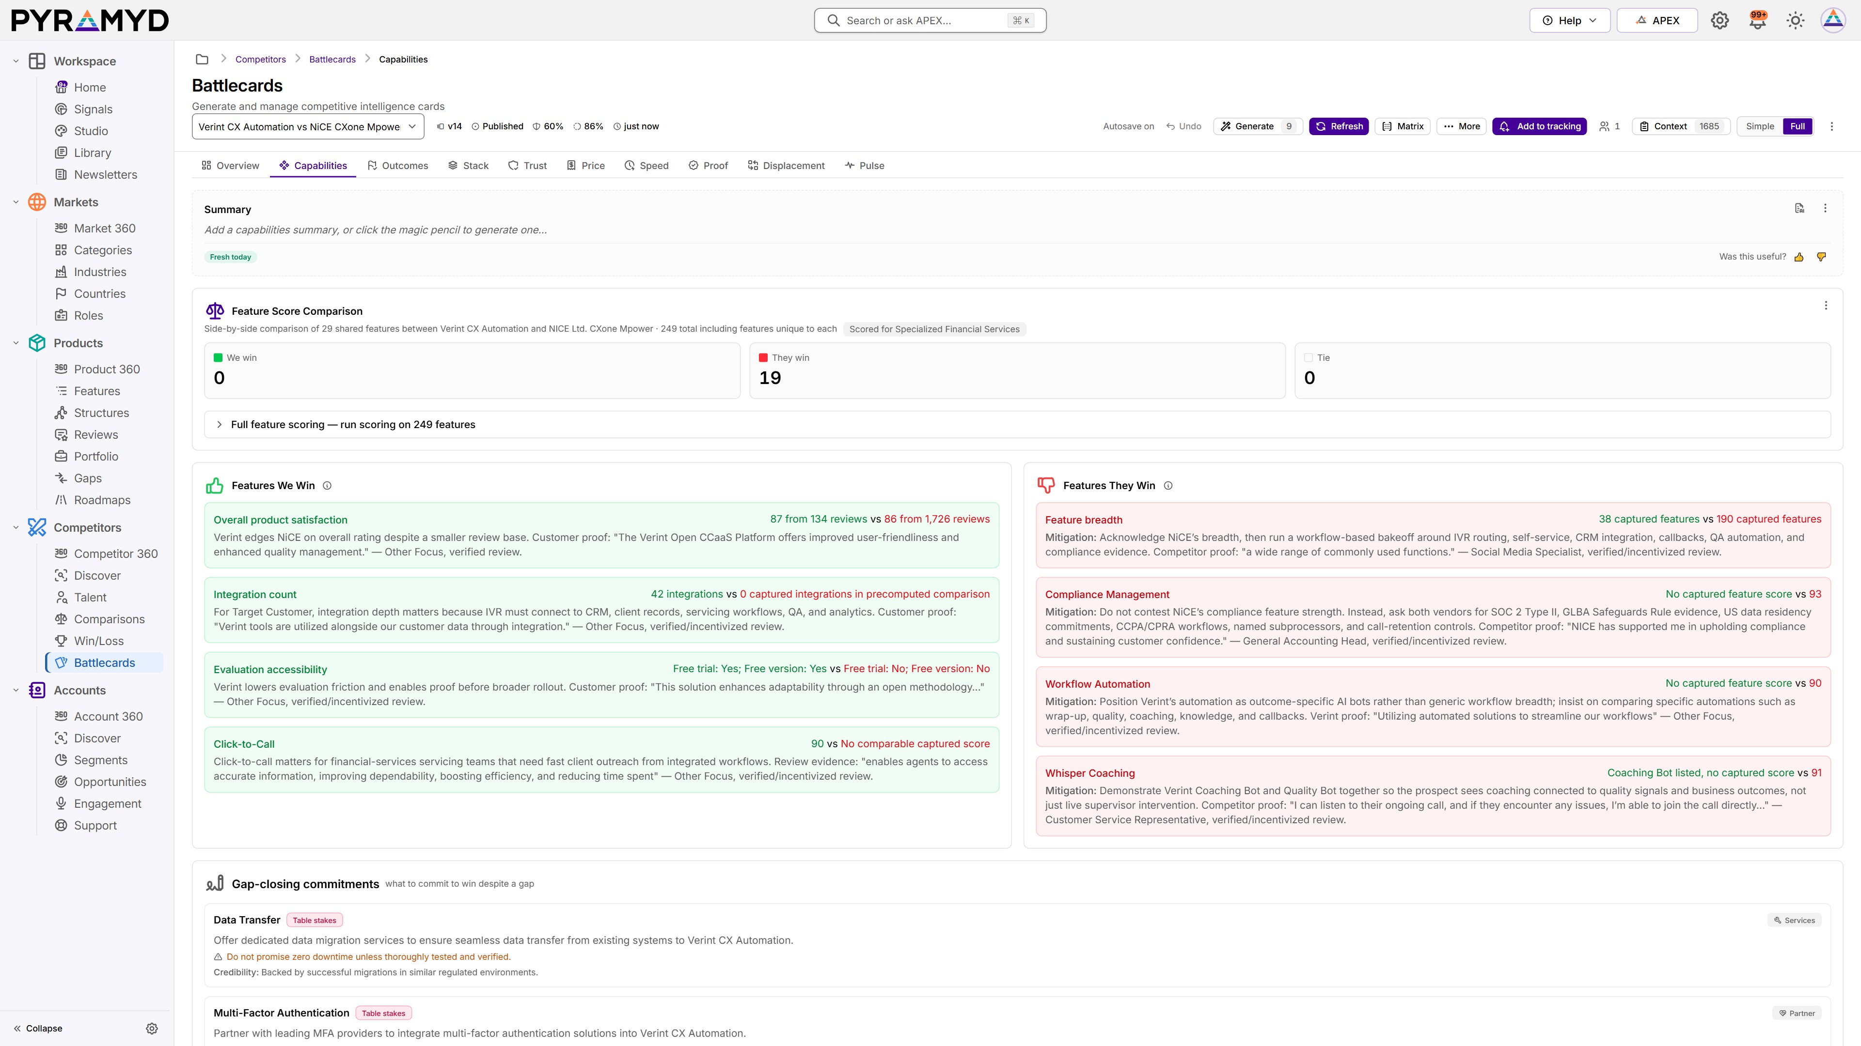Click the breadcrumb folder icon
The width and height of the screenshot is (1861, 1046).
(x=202, y=59)
